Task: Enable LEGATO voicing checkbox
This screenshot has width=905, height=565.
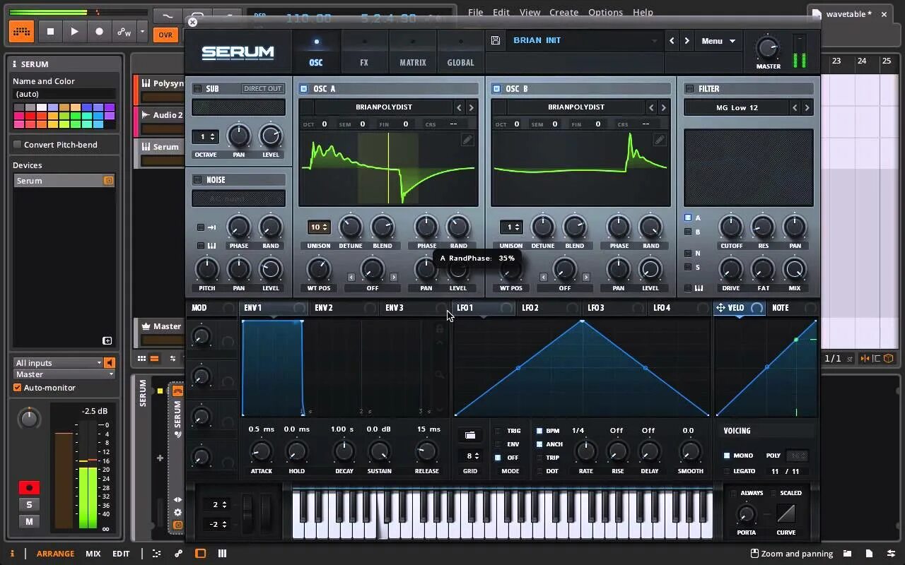Action: [727, 471]
